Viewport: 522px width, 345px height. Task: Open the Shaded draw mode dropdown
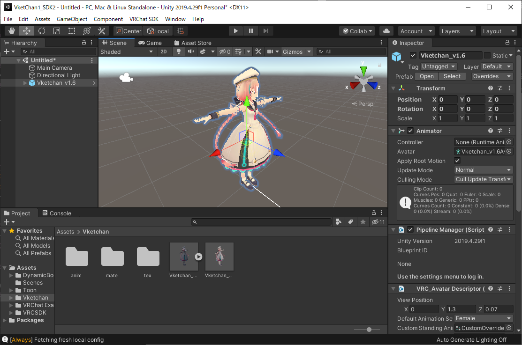pyautogui.click(x=127, y=51)
